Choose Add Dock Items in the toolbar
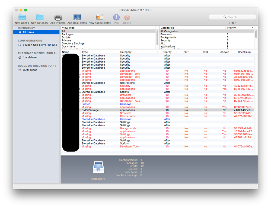271x208 pixels. pyautogui.click(x=77, y=19)
